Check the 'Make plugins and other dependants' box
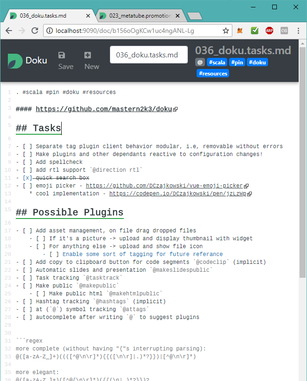The height and width of the screenshot is (381, 307). 27,154
